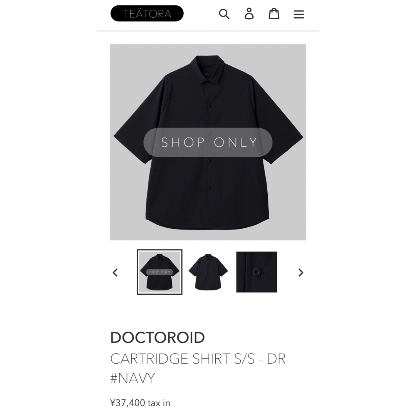Open the search magnifier icon
This screenshot has width=416, height=416.
pyautogui.click(x=224, y=14)
